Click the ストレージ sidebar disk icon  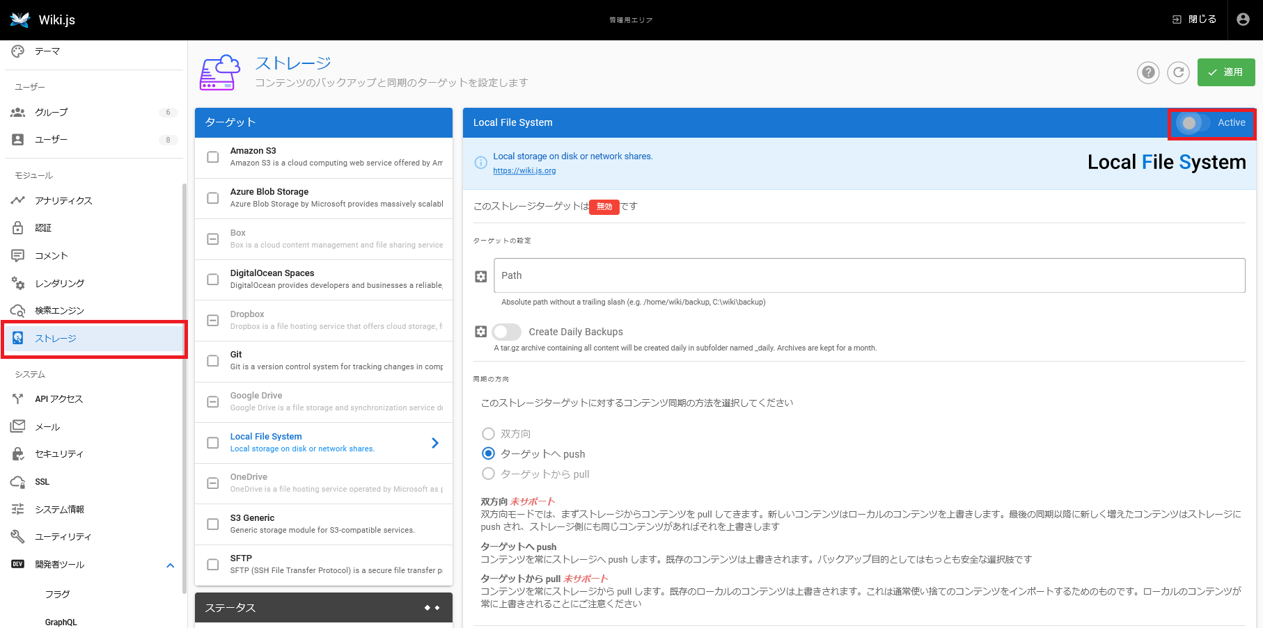(18, 338)
